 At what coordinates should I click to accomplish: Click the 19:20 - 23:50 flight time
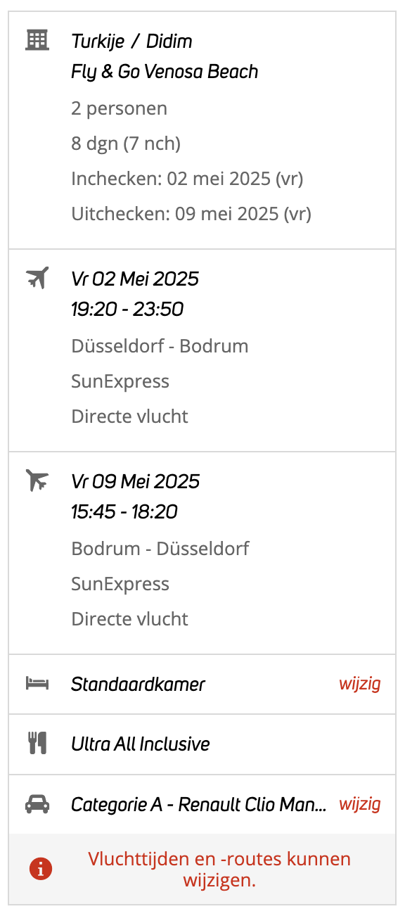[x=127, y=310]
